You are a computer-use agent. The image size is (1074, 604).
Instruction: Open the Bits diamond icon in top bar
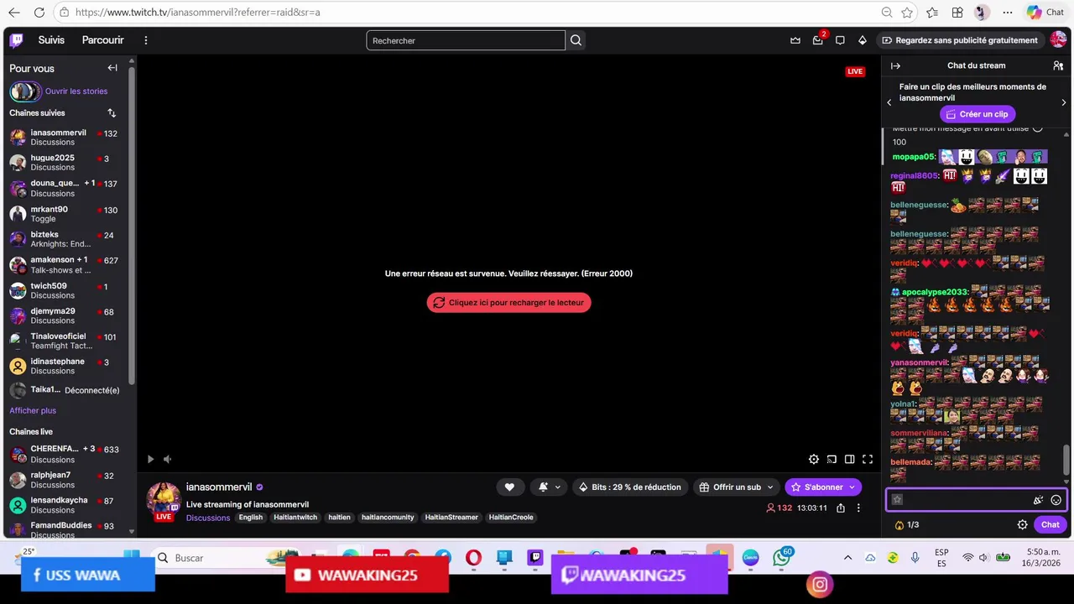(x=862, y=40)
